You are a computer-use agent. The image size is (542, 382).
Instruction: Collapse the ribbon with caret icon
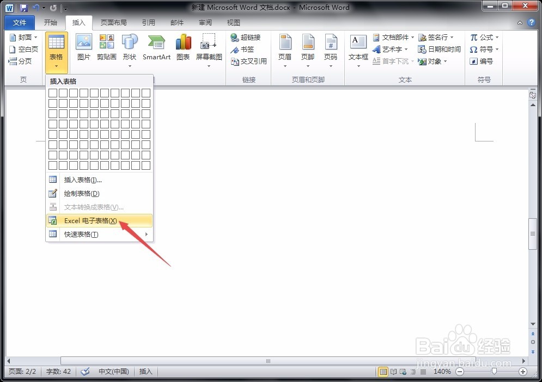click(x=520, y=23)
